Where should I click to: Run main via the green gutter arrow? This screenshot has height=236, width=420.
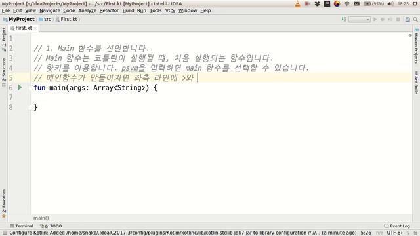point(20,87)
